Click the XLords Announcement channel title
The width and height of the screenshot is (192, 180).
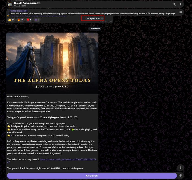pos(27,3)
